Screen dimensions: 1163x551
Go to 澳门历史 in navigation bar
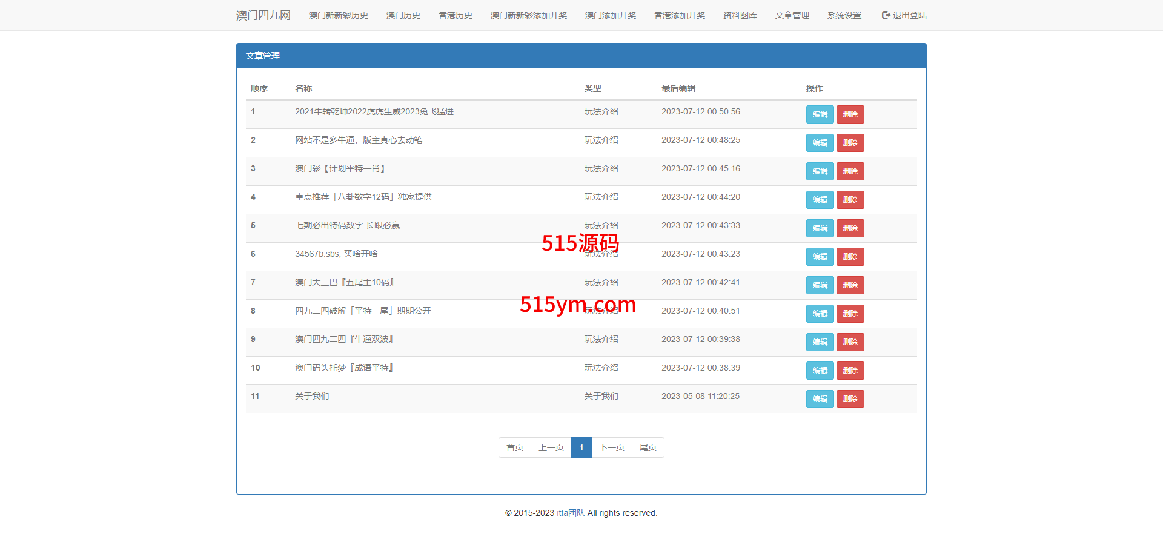(x=403, y=15)
